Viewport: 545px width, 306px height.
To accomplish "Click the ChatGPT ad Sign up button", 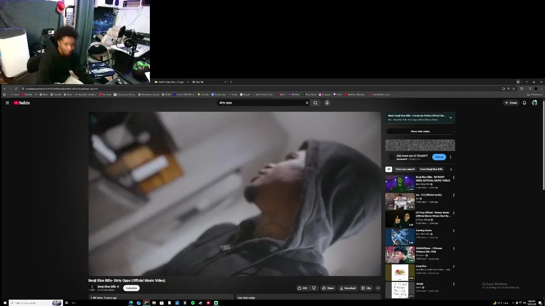I will click(x=439, y=157).
